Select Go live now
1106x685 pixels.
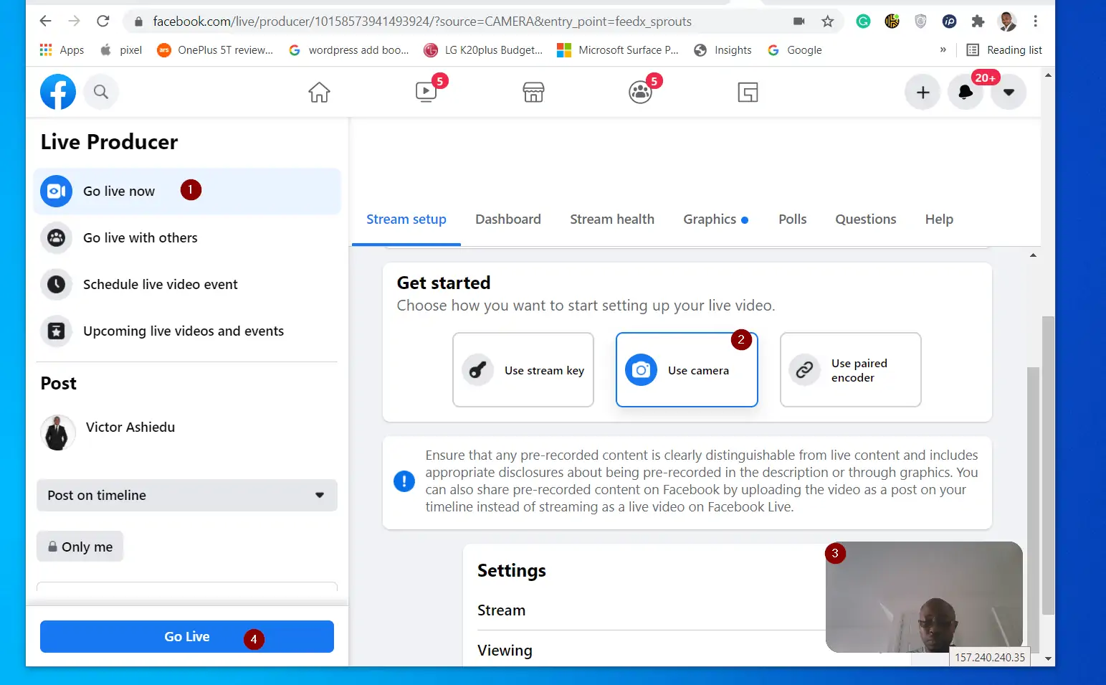tap(187, 191)
